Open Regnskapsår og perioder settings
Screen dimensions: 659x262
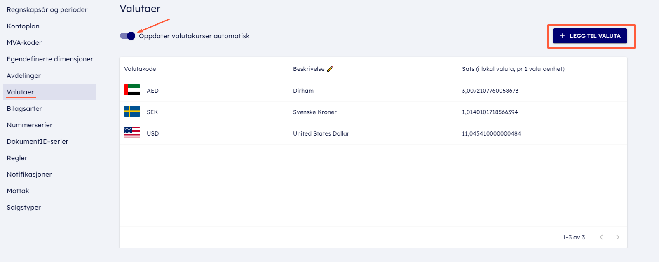point(47,9)
